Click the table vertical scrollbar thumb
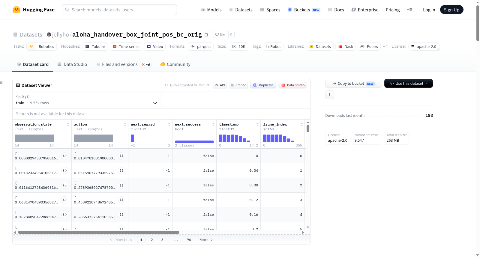 pos(308,129)
